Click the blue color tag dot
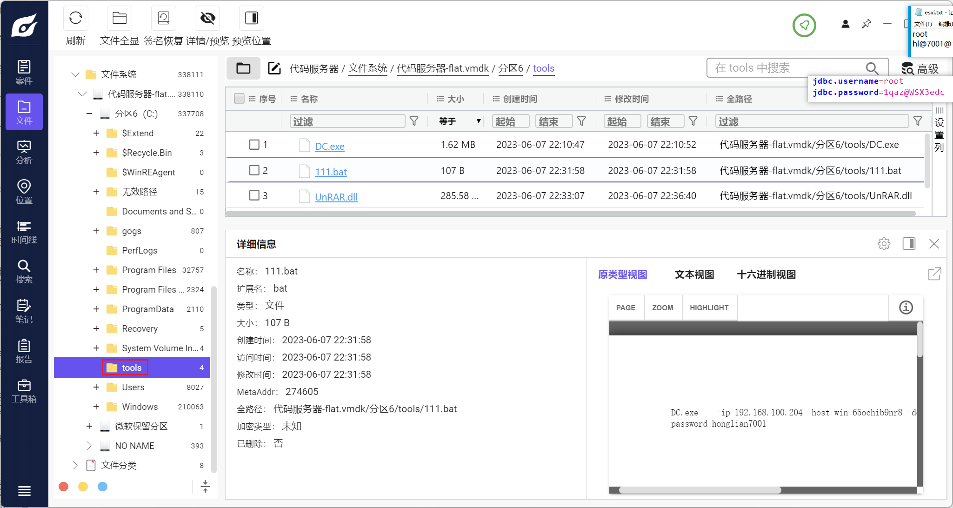 [x=103, y=487]
